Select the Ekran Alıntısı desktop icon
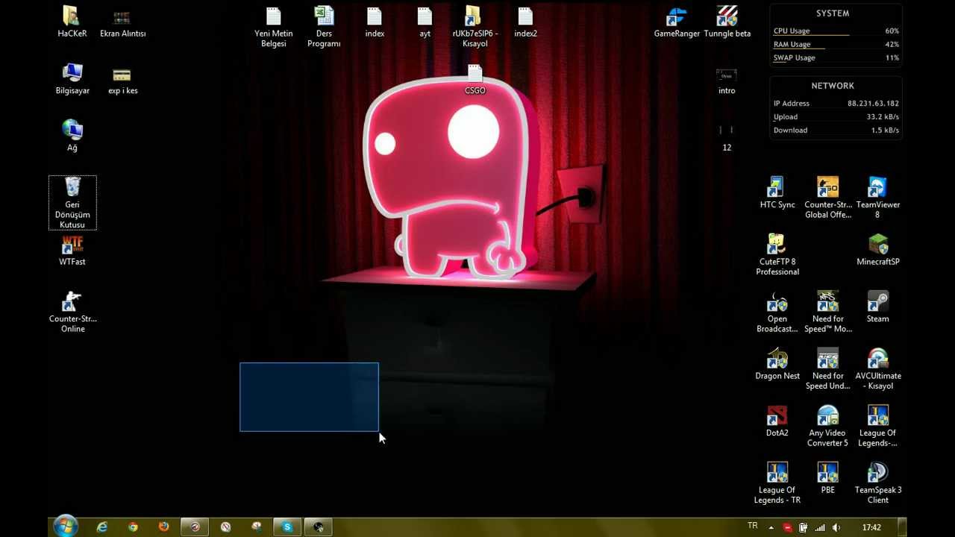Image resolution: width=955 pixels, height=537 pixels. [x=122, y=22]
